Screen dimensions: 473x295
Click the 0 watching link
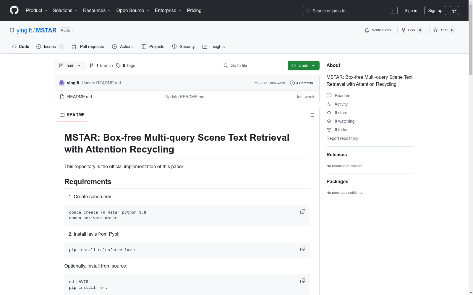pos(341,121)
